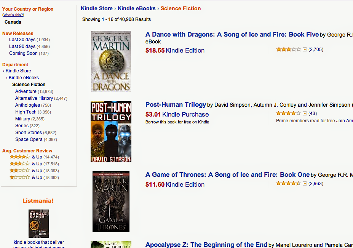Click star rating of A Game of Thrones
353x248 pixels.
[x=288, y=184]
